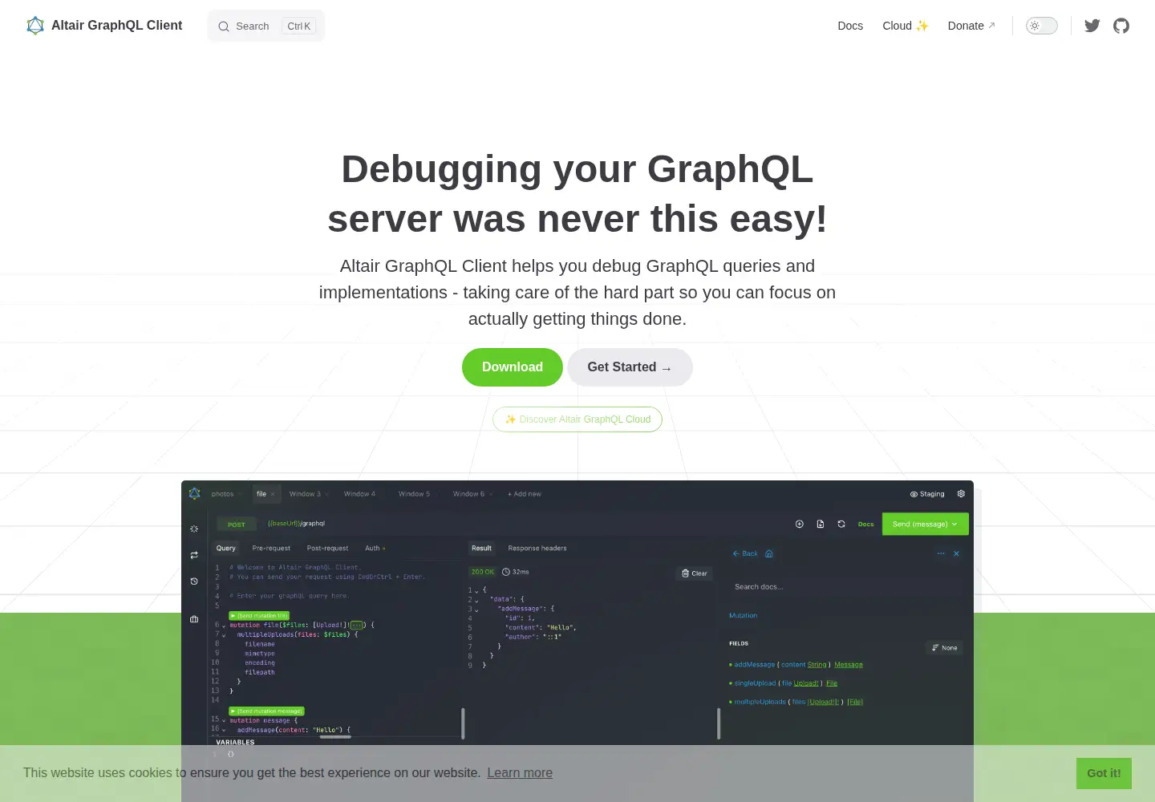
Task: Close the docs panel with the X icon
Action: tap(956, 553)
